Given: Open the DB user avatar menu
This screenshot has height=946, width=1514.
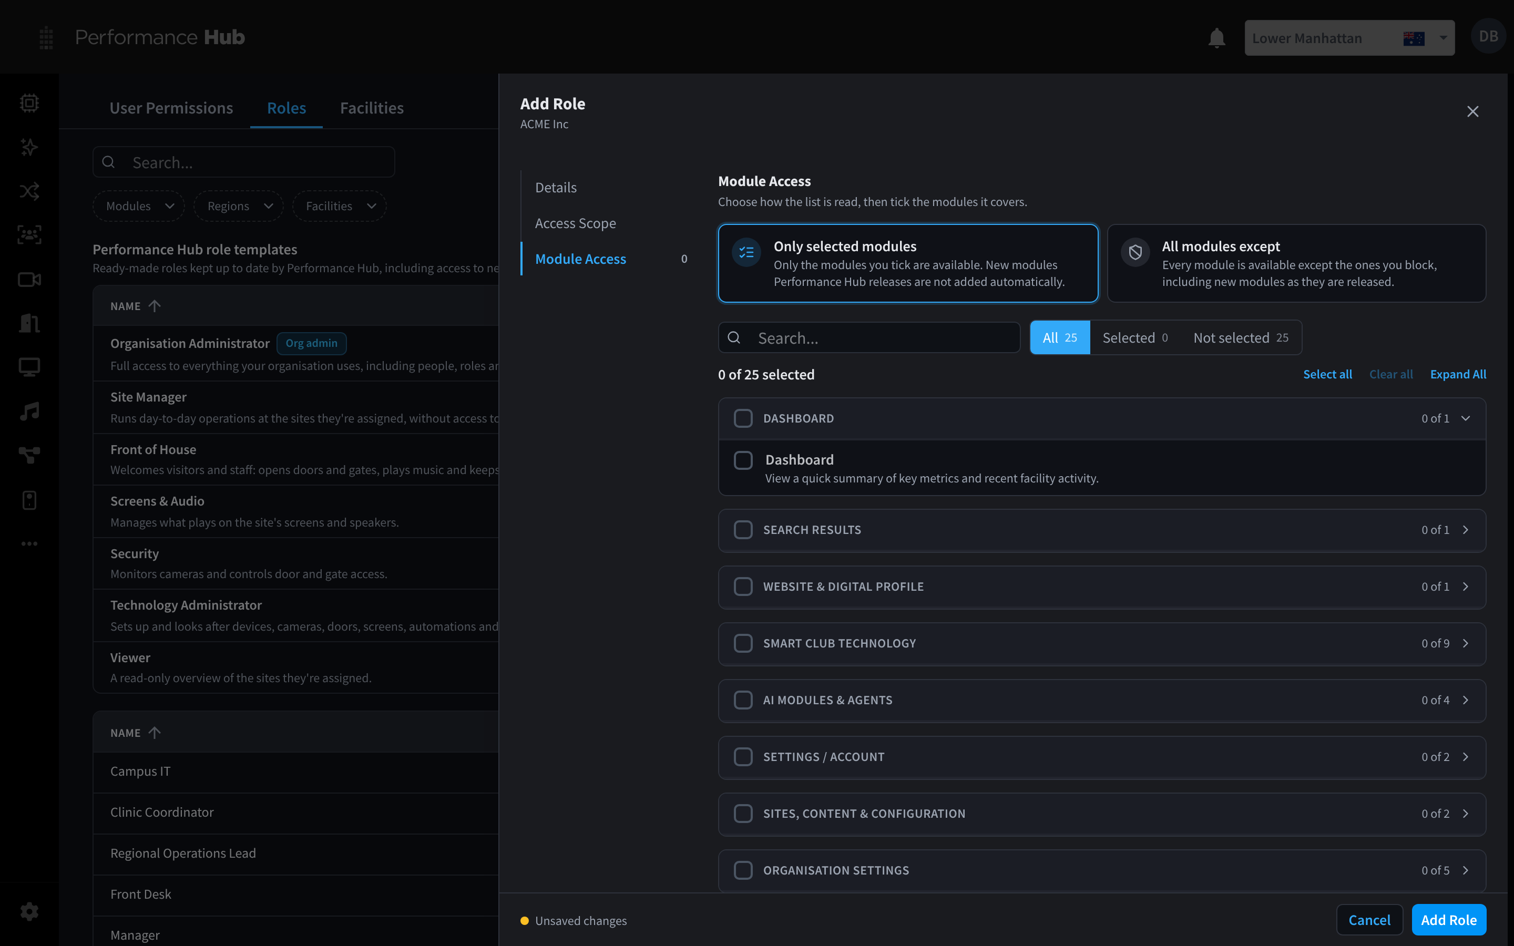Looking at the screenshot, I should coord(1488,37).
